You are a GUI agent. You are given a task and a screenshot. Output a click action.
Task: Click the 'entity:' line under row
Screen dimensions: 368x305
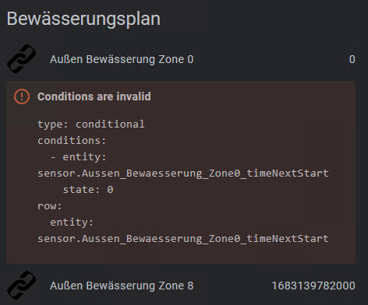tap(72, 222)
